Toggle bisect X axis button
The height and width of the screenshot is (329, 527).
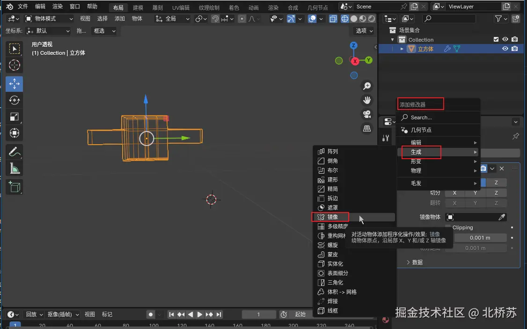(454, 193)
